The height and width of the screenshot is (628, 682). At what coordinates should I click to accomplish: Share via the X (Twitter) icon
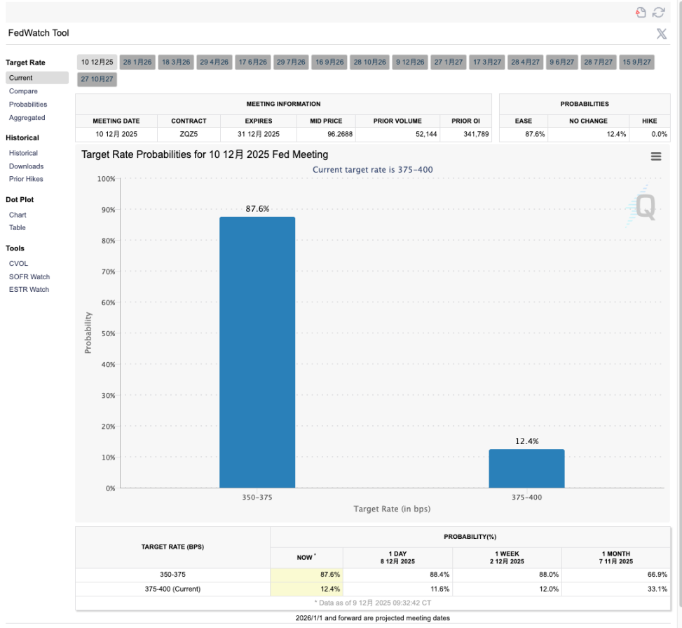point(661,34)
